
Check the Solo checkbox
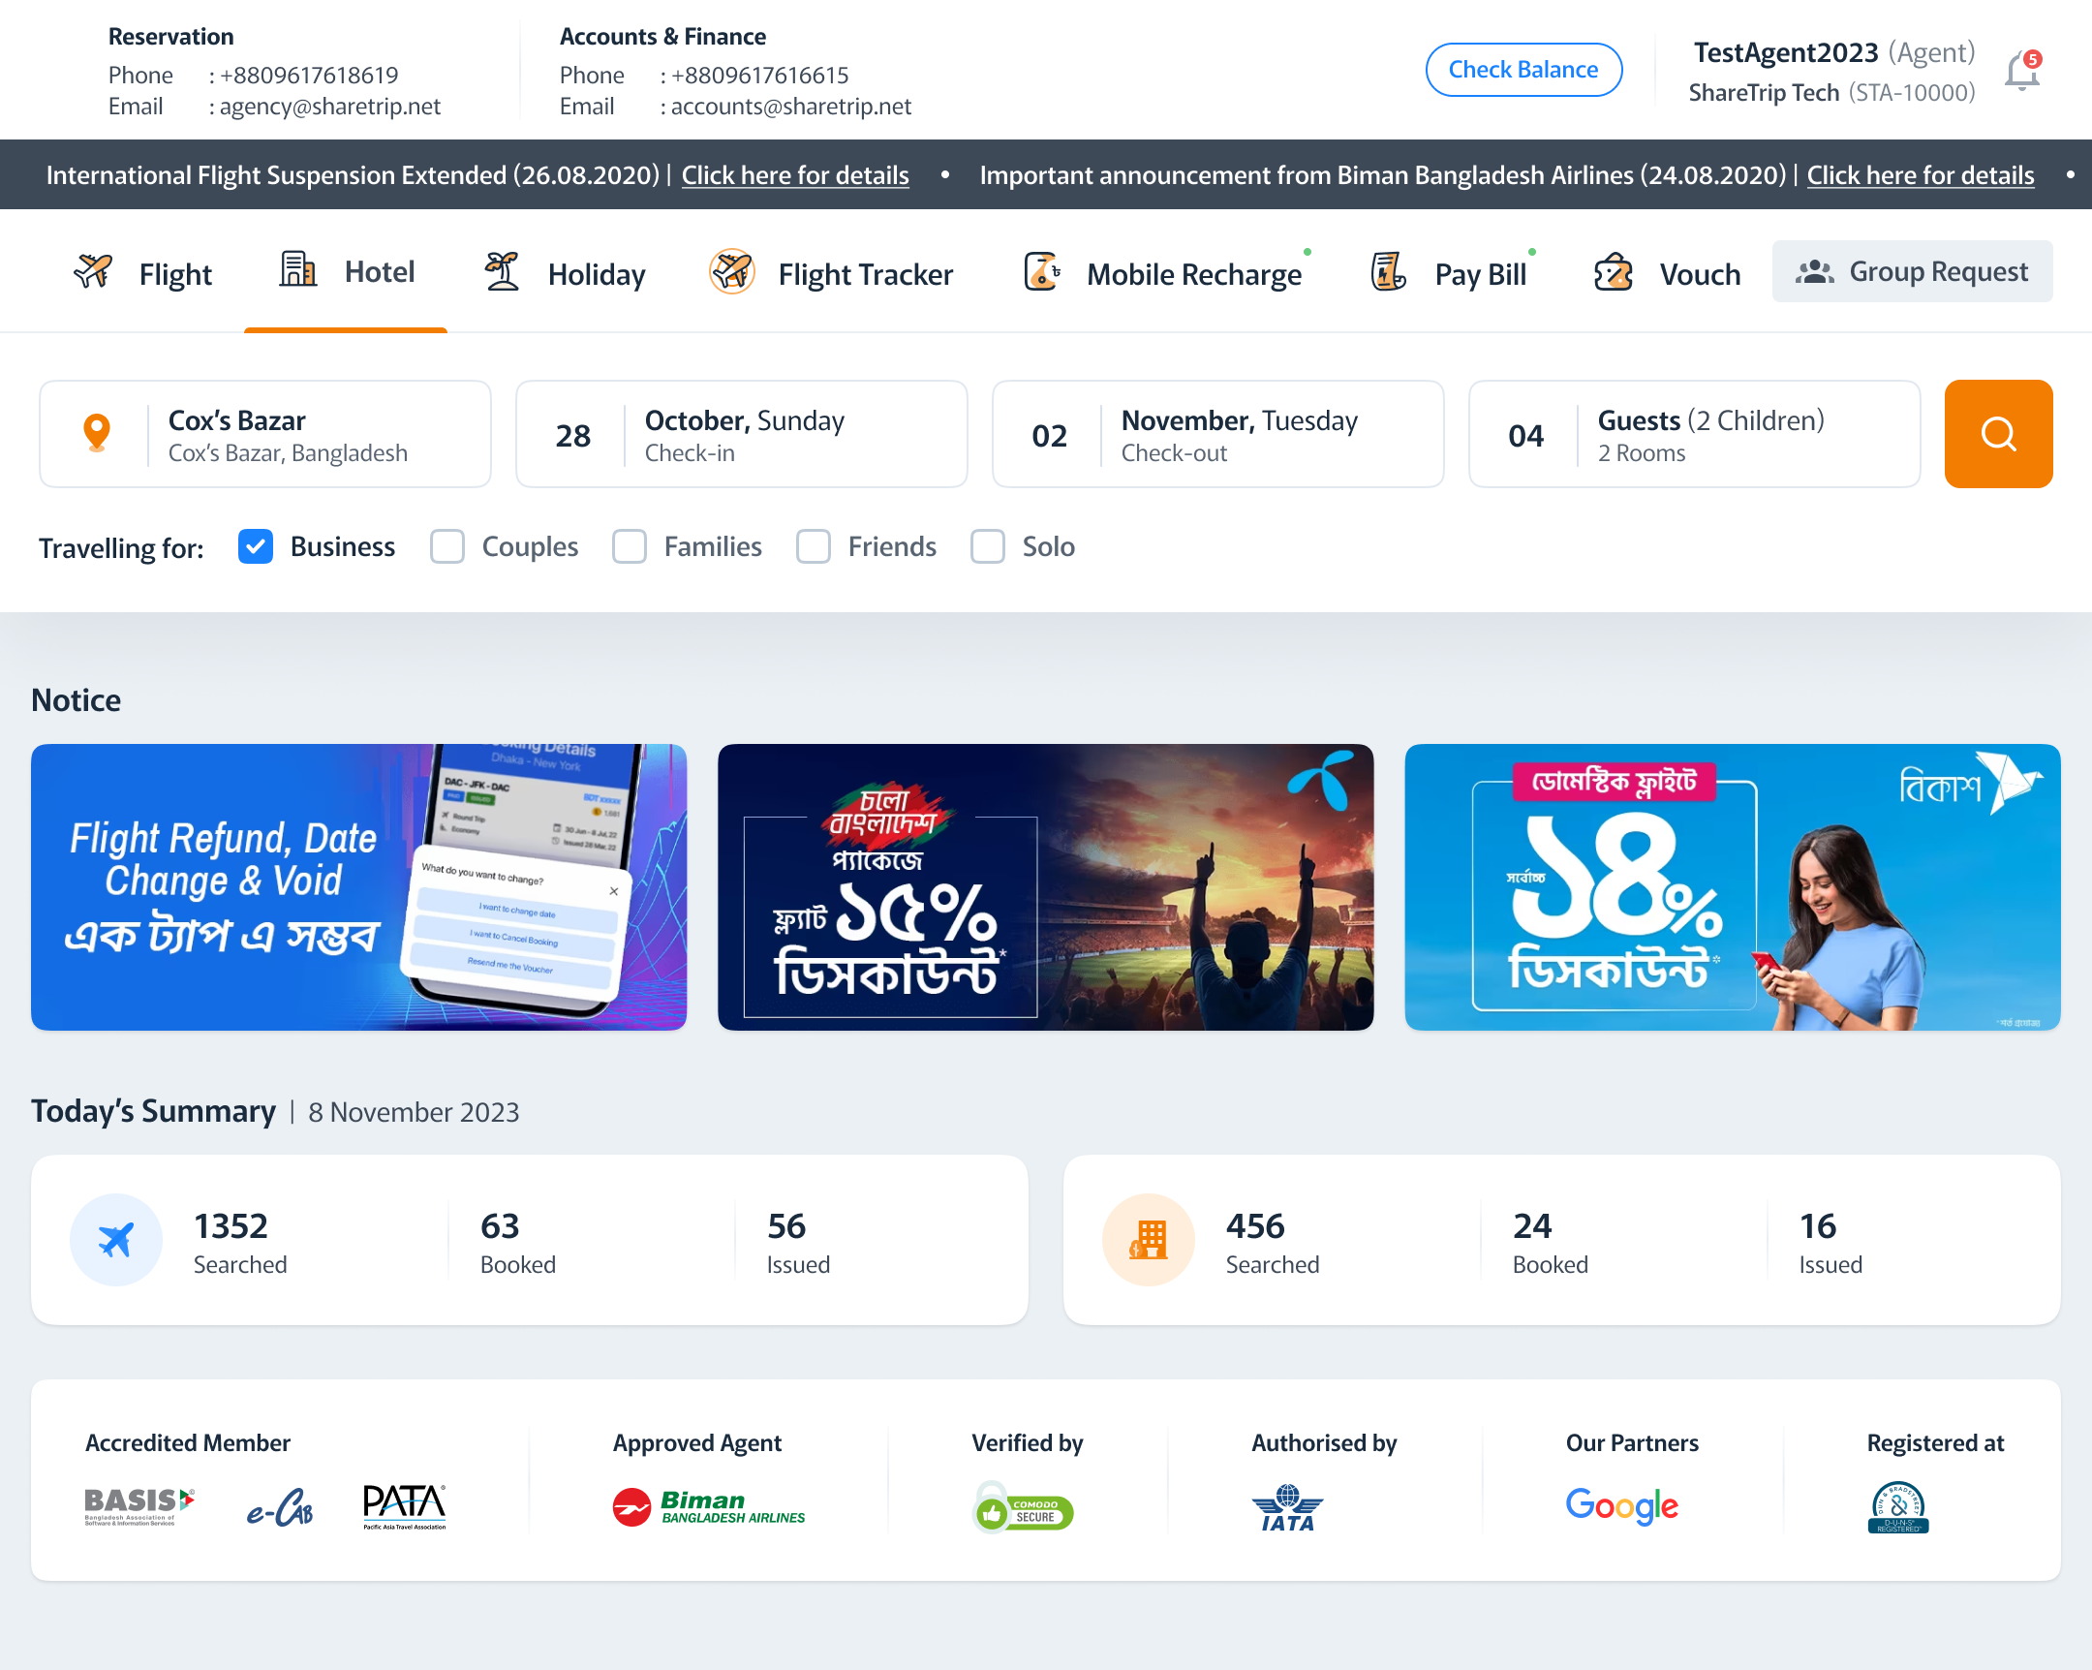pyautogui.click(x=988, y=546)
